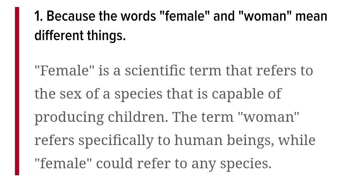The height and width of the screenshot is (181, 344).
Task: Click the word "mean" in the heading
Action: click(x=311, y=17)
